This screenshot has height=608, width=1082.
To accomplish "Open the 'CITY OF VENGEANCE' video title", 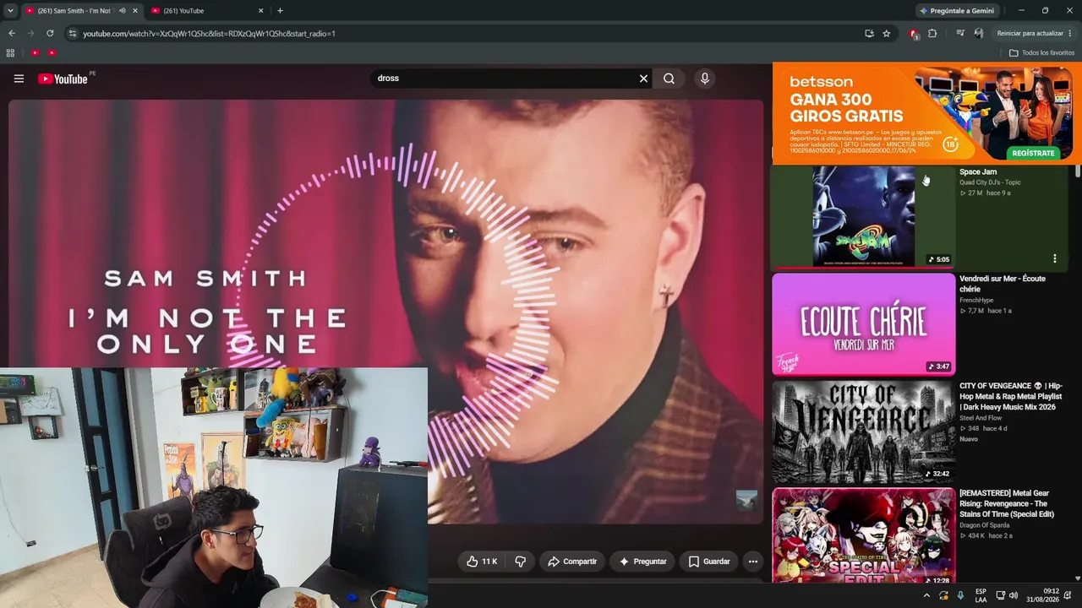I will tap(1010, 396).
